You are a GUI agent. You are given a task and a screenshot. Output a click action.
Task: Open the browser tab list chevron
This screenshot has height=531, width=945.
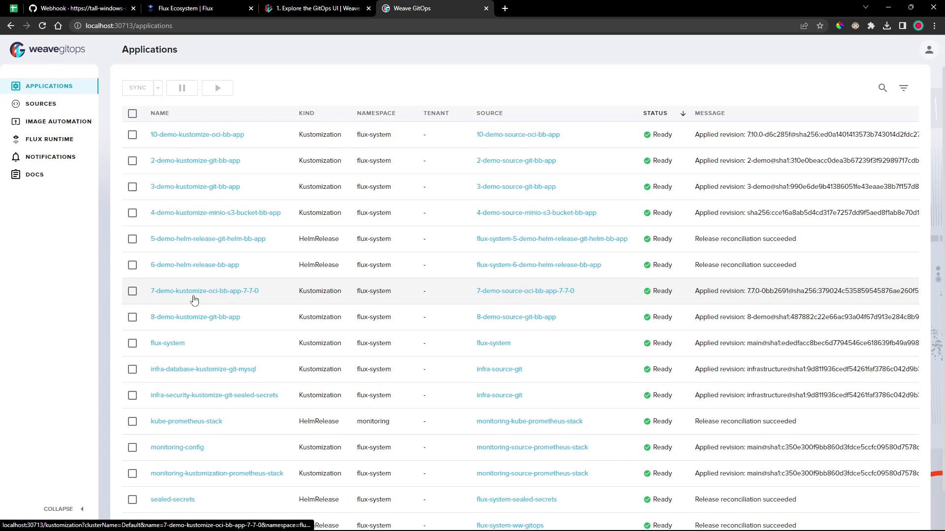click(x=866, y=7)
